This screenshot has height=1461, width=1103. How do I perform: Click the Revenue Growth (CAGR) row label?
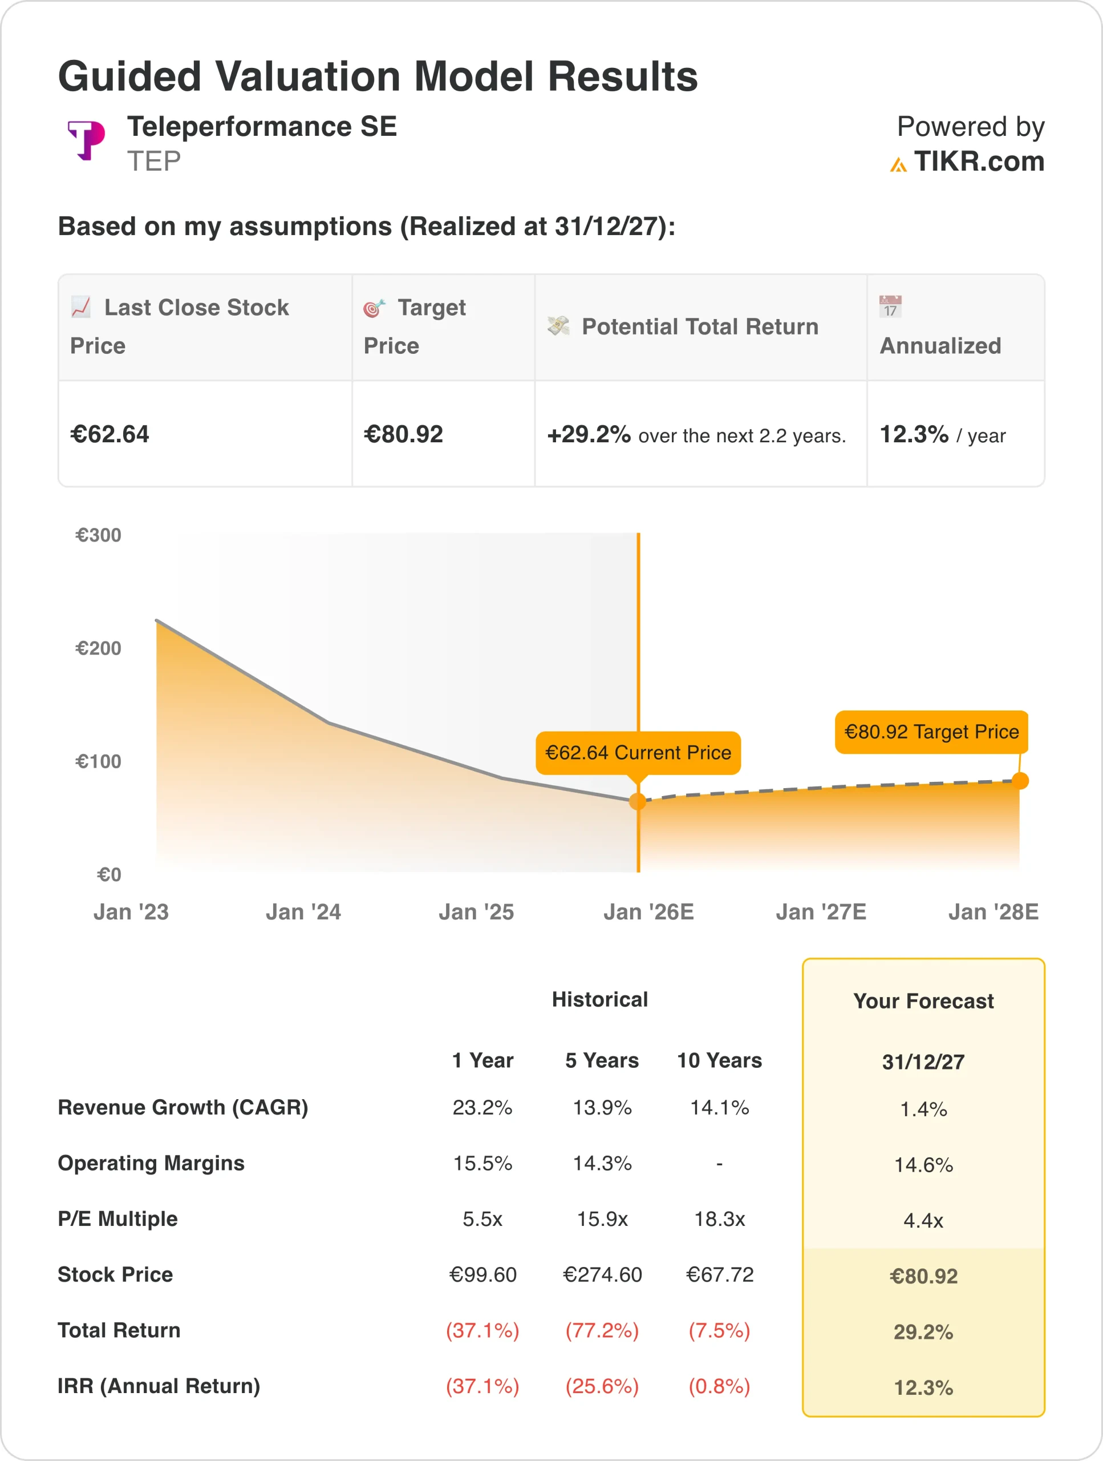[183, 1107]
